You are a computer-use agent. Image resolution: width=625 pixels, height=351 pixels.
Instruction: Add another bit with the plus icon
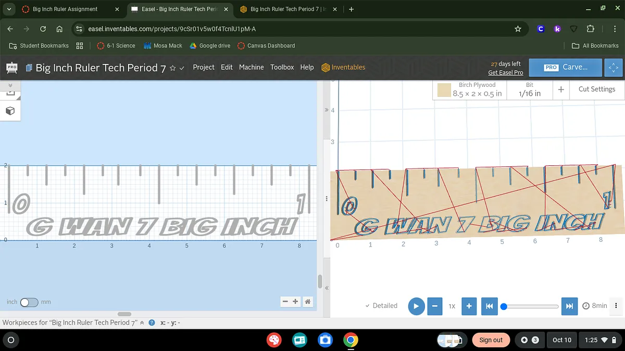coord(561,89)
